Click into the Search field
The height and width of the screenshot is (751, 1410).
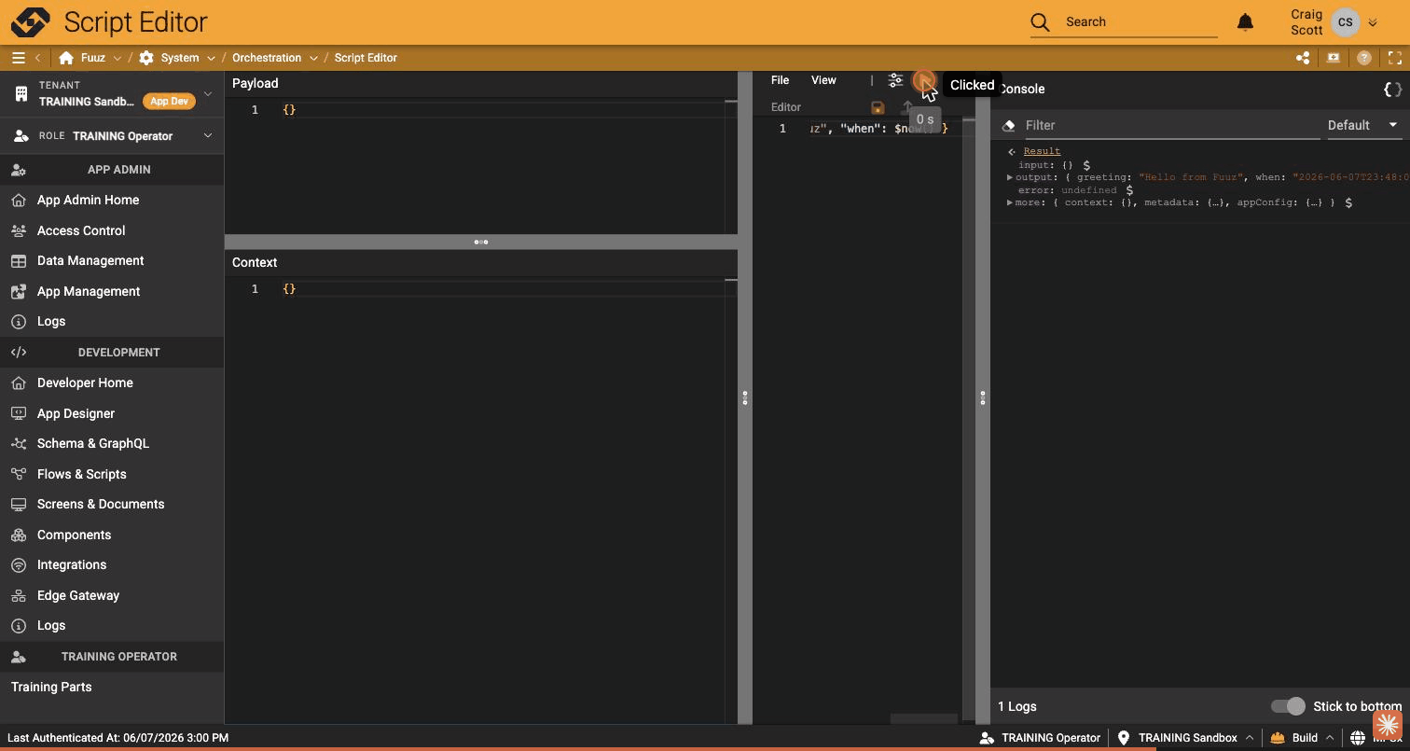point(1140,21)
